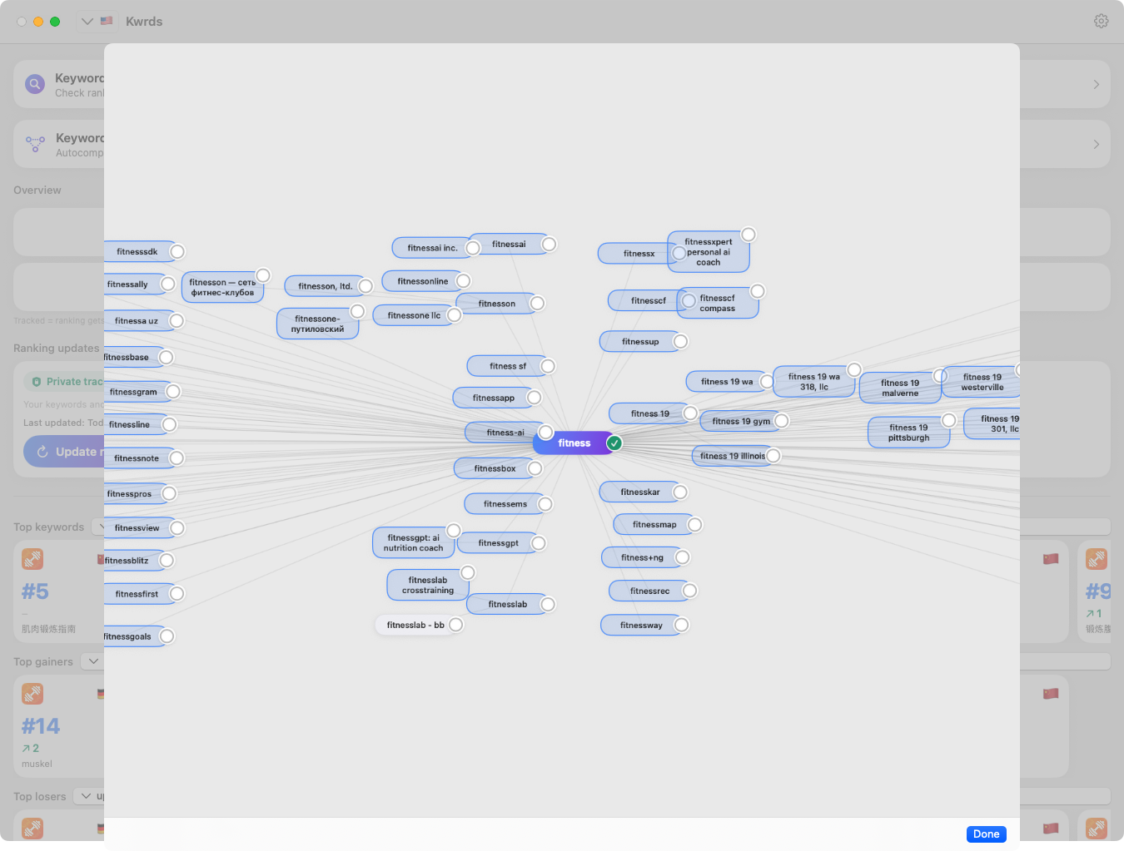The image size is (1124, 851).
Task: Select the fitnesslab crosstraining node
Action: 428,586
